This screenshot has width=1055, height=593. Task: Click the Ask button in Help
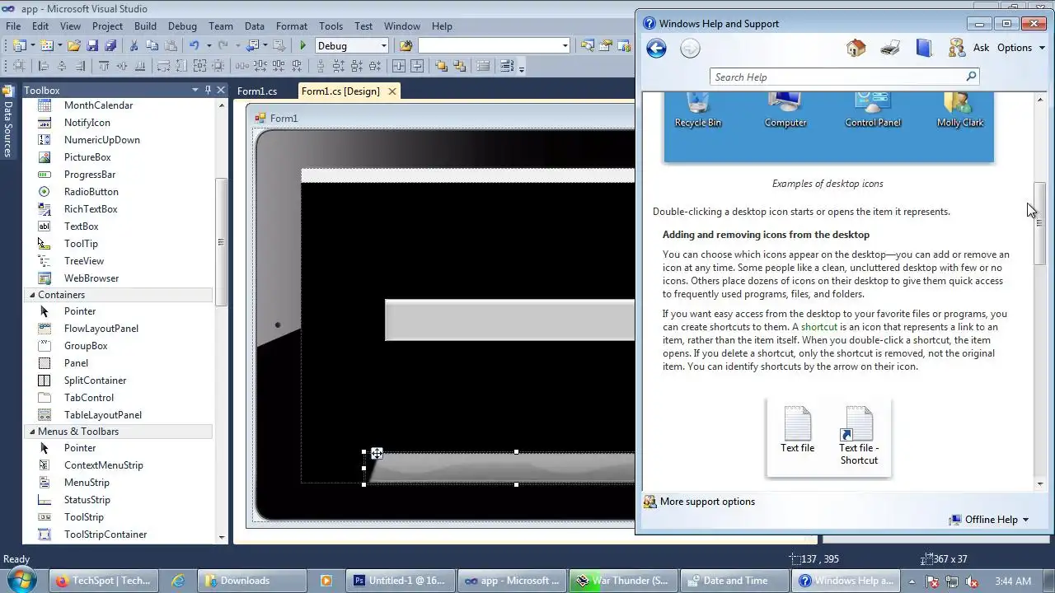tap(981, 48)
